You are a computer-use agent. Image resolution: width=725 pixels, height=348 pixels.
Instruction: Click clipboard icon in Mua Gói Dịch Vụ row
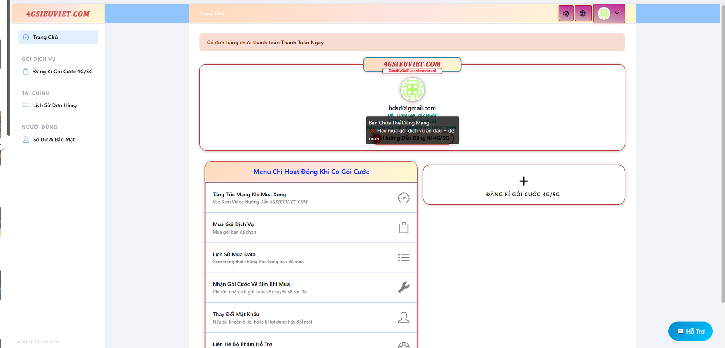(404, 228)
